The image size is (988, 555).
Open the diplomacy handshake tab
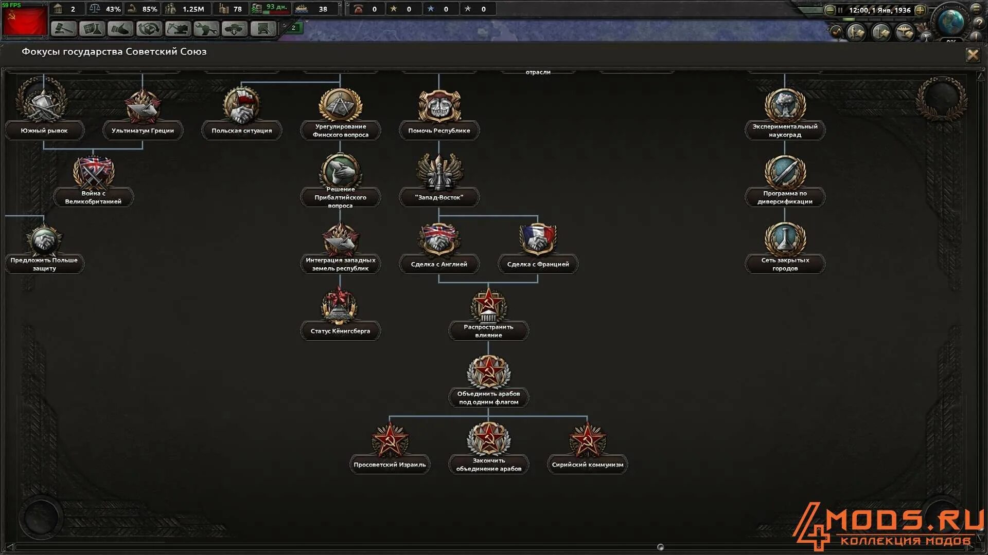tap(120, 29)
